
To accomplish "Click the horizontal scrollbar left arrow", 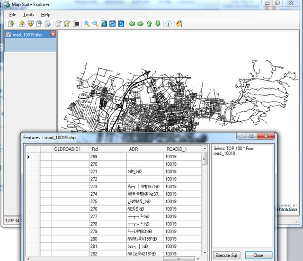I will 28,259.
